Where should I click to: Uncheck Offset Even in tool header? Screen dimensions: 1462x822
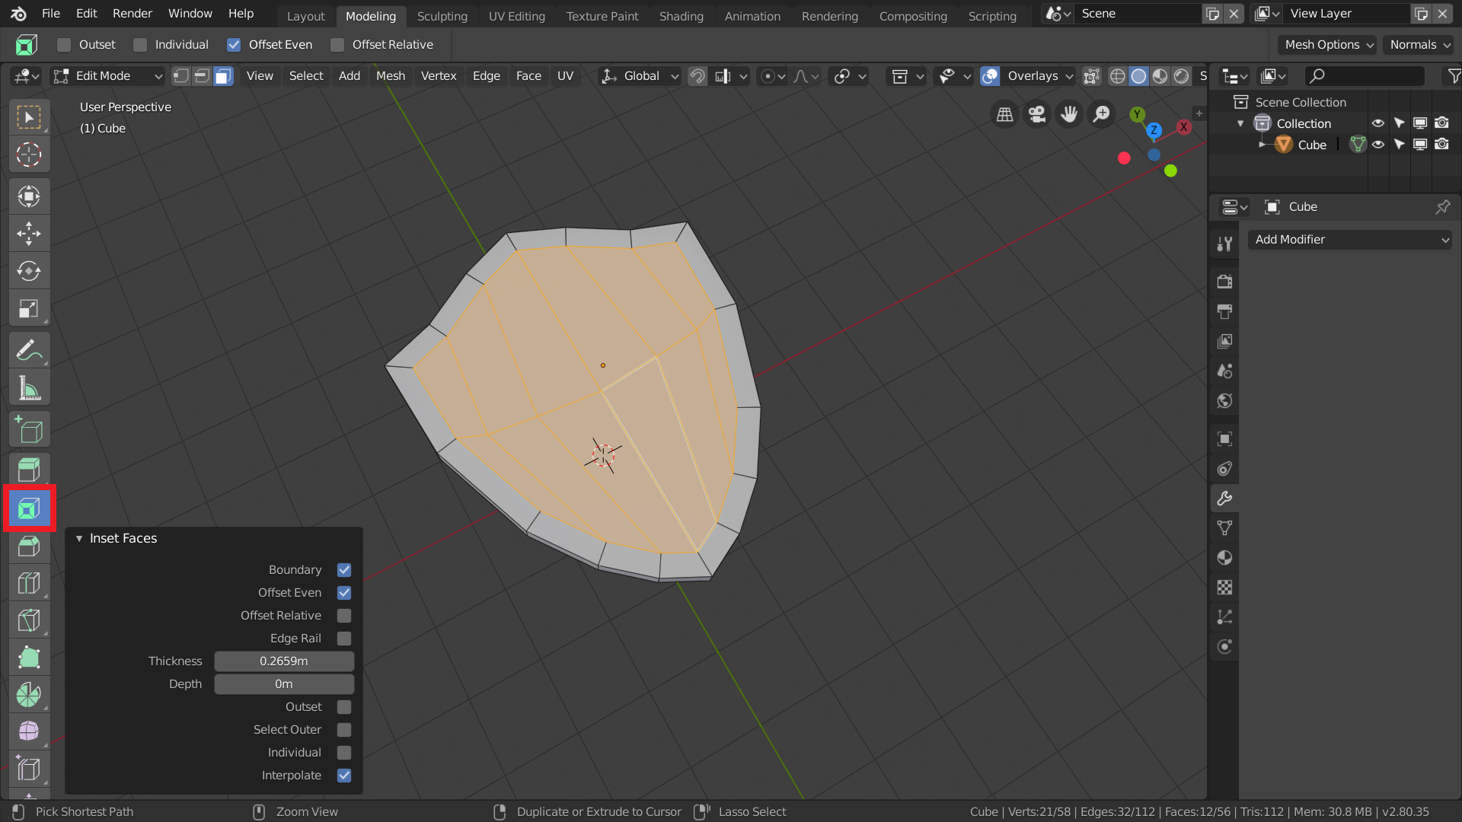[234, 45]
